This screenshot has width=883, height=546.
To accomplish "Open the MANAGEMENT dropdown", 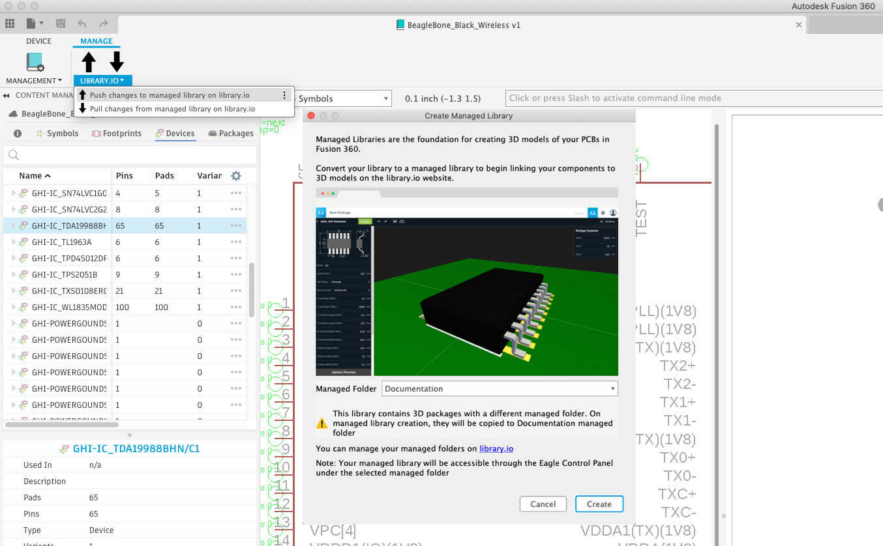I will [34, 81].
